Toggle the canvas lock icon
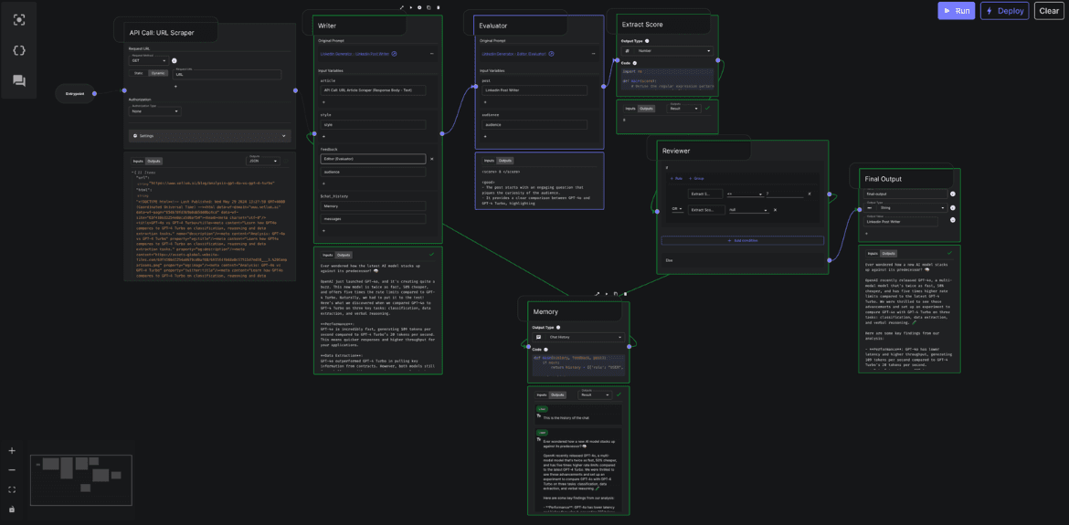1069x525 pixels. [x=12, y=509]
